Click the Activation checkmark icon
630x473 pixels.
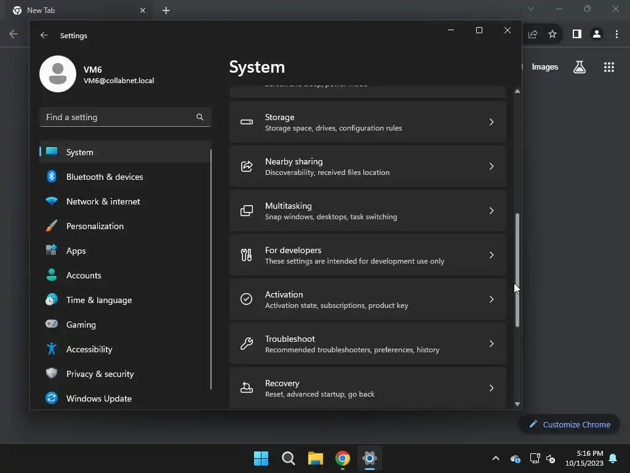coord(246,299)
